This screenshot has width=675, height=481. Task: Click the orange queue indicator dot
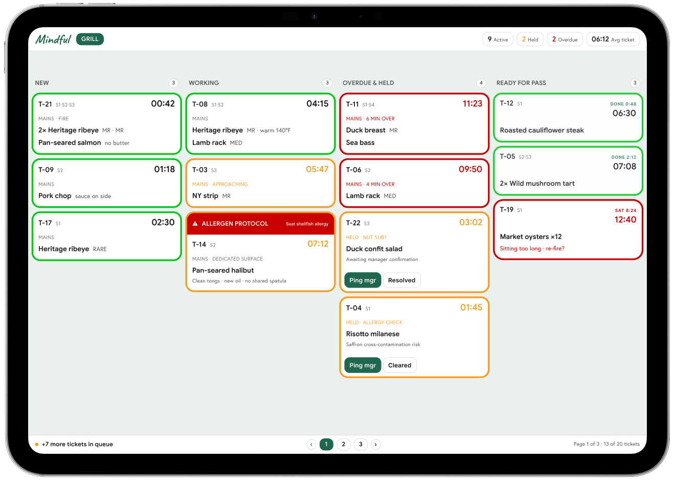click(x=37, y=444)
